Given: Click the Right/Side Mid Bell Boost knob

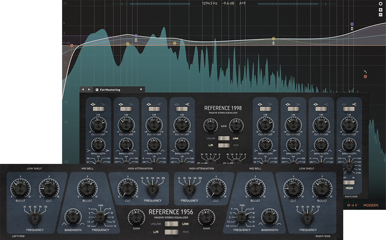Looking at the screenshot, I should pos(255,188).
